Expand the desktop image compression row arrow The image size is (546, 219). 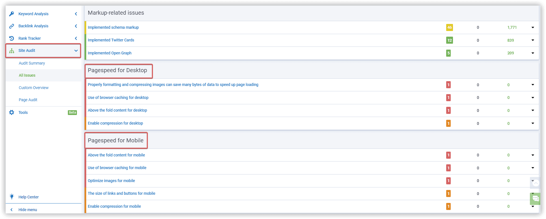533,85
